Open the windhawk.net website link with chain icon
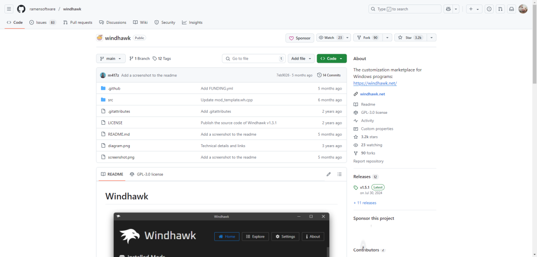Screen dimensions: 537x257 (371, 94)
